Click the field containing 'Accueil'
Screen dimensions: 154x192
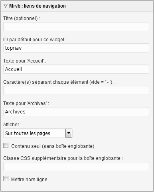pos(76,69)
